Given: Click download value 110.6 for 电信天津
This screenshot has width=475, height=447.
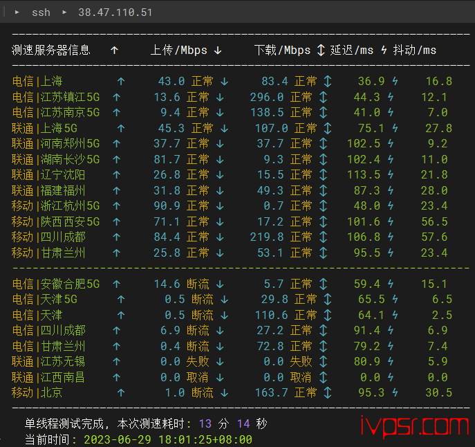Looking at the screenshot, I should click(272, 316).
